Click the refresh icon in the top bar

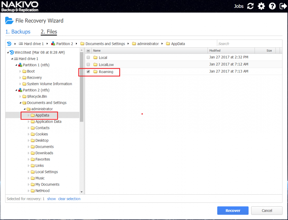tap(250, 6)
